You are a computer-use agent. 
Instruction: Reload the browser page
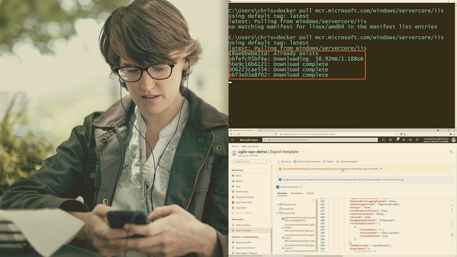tap(239, 134)
